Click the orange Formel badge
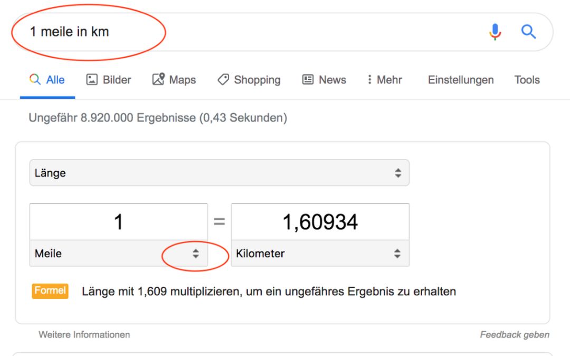This screenshot has height=356, width=570. (50, 291)
